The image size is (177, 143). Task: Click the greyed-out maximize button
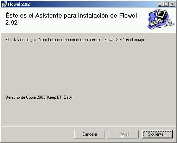tap(166, 4)
